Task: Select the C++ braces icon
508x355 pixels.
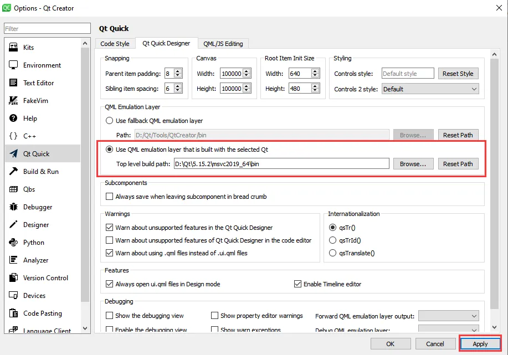Action: pos(13,136)
